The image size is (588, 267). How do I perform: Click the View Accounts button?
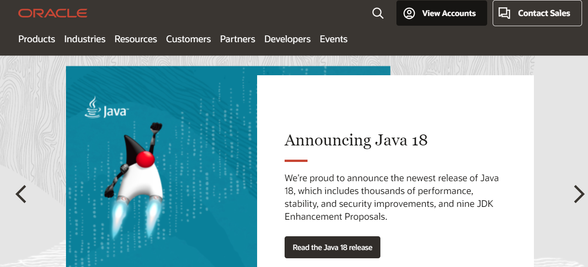442,13
